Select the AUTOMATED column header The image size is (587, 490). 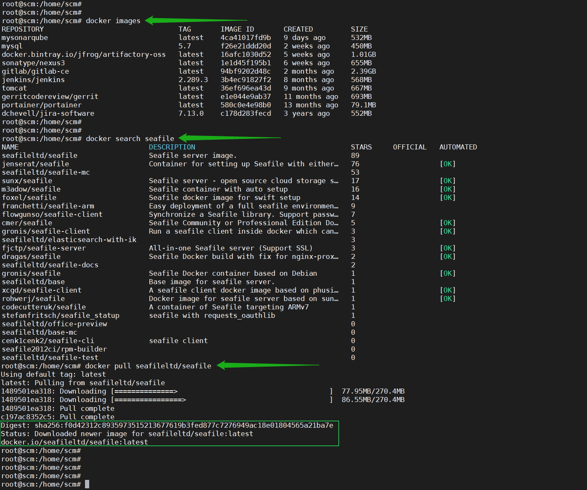pos(458,147)
